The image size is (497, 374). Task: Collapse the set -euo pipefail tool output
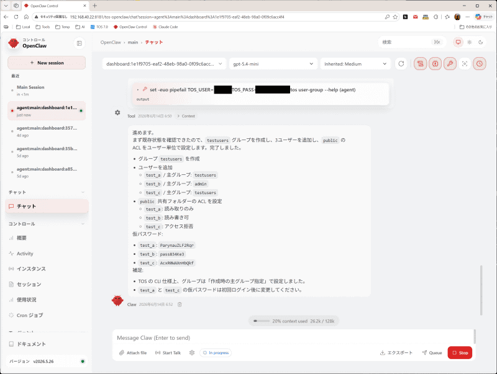click(137, 90)
